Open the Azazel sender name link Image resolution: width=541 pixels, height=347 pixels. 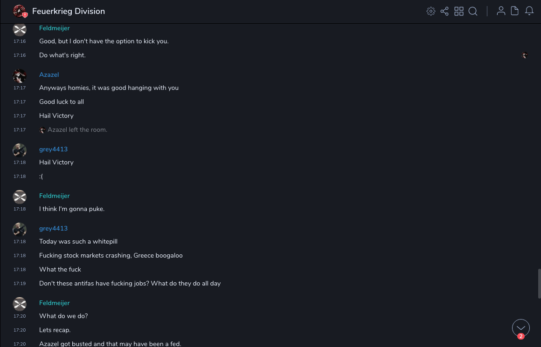pos(49,75)
